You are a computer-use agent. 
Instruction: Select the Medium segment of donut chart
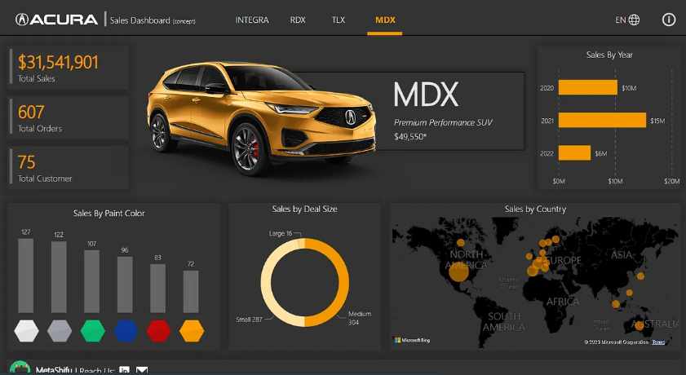point(343,281)
